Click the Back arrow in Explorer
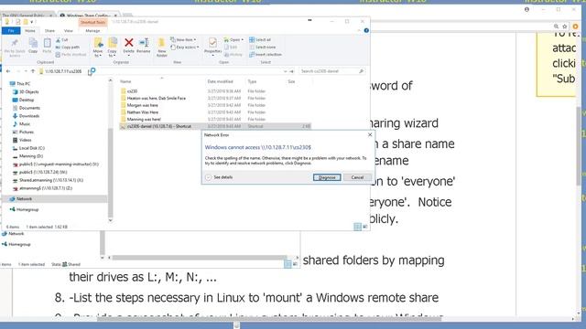The height and width of the screenshot is (329, 586). [8, 71]
